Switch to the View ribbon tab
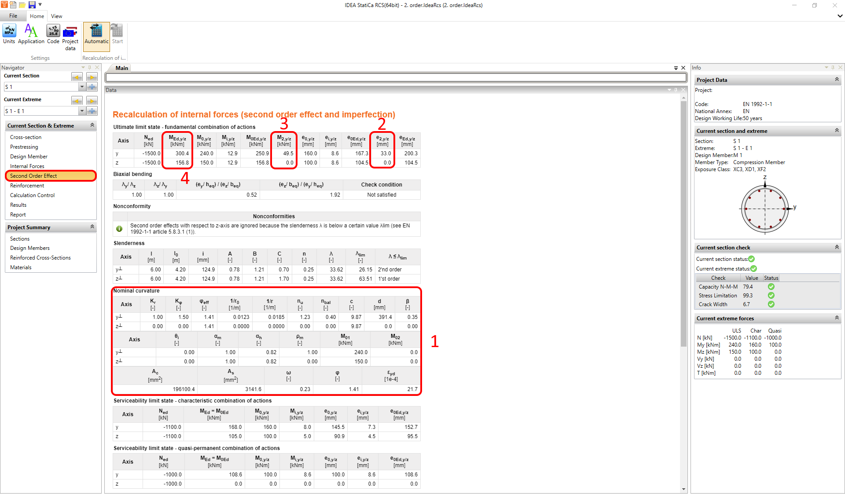 (x=56, y=16)
